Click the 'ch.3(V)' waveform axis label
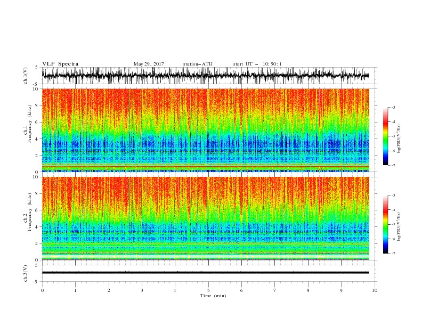Image resolution: width=422 pixels, height=326 pixels. (x=26, y=273)
